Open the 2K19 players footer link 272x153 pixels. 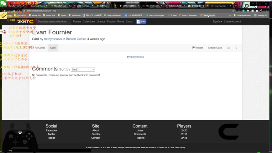coord(184,134)
